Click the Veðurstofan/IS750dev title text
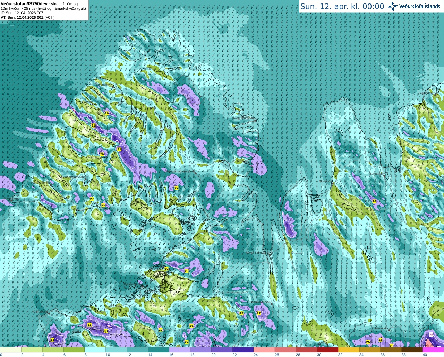Image resolution: width=444 pixels, height=357 pixels. coord(24,3)
